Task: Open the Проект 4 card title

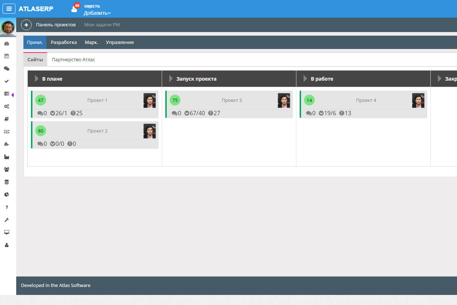Action: tap(366, 100)
